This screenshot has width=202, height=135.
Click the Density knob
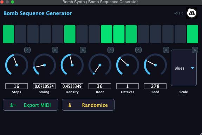coord(72,65)
